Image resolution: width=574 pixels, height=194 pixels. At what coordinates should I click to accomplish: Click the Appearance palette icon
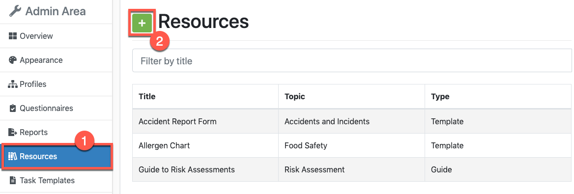tap(13, 60)
